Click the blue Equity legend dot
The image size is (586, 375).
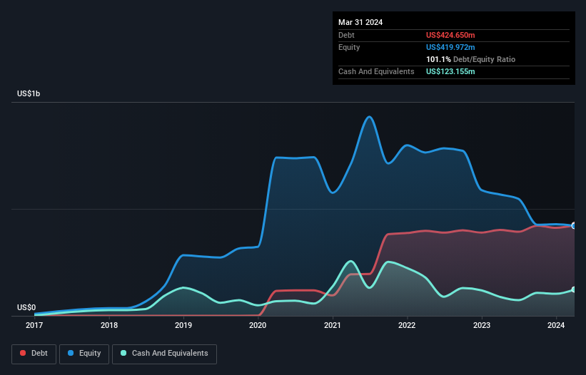(x=71, y=353)
